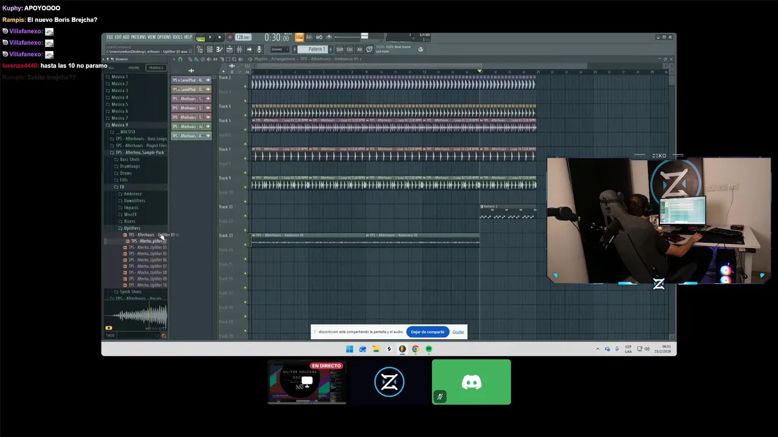Open the Windows Start button
Screen dimensions: 778x437
[x=349, y=349]
